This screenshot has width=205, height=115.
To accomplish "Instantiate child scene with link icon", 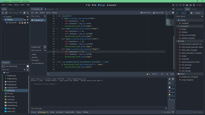I will pos(6,13).
